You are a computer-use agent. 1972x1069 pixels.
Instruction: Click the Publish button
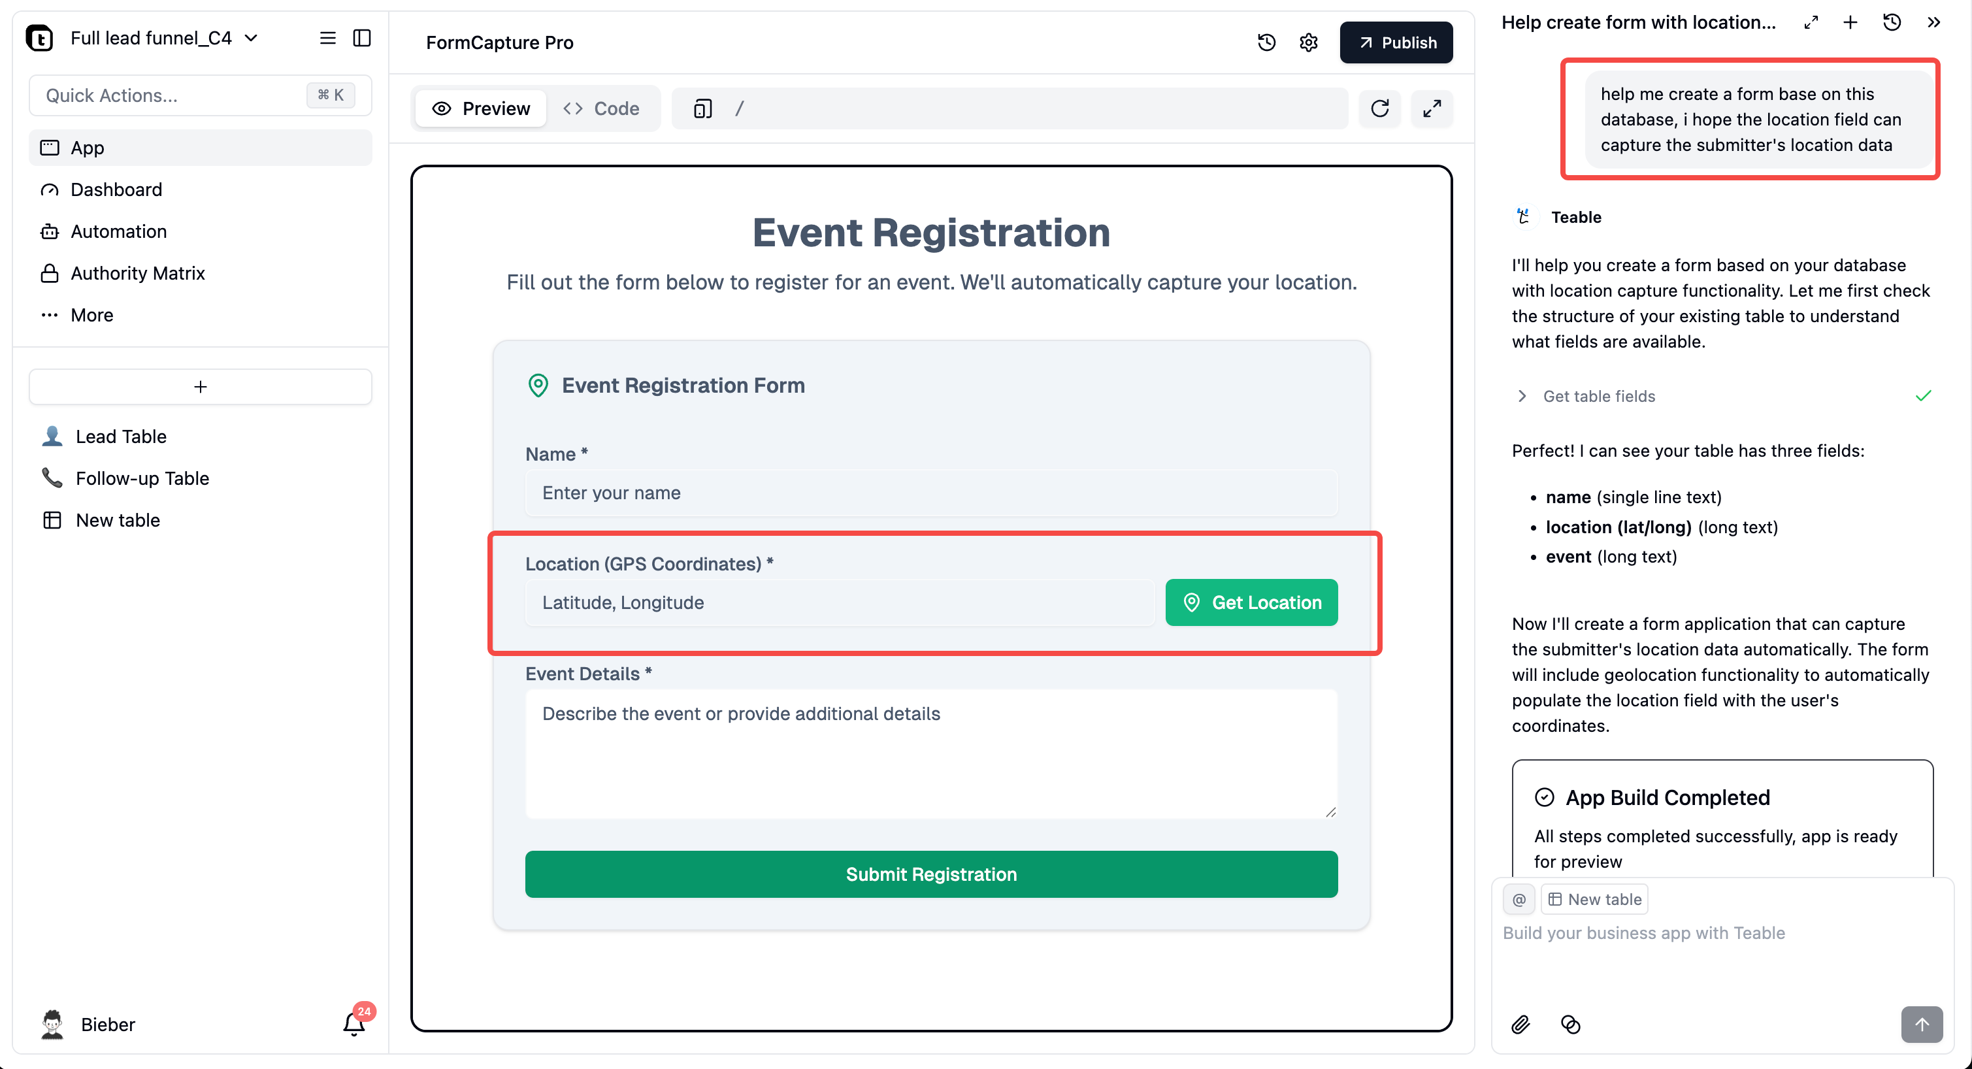(1396, 42)
